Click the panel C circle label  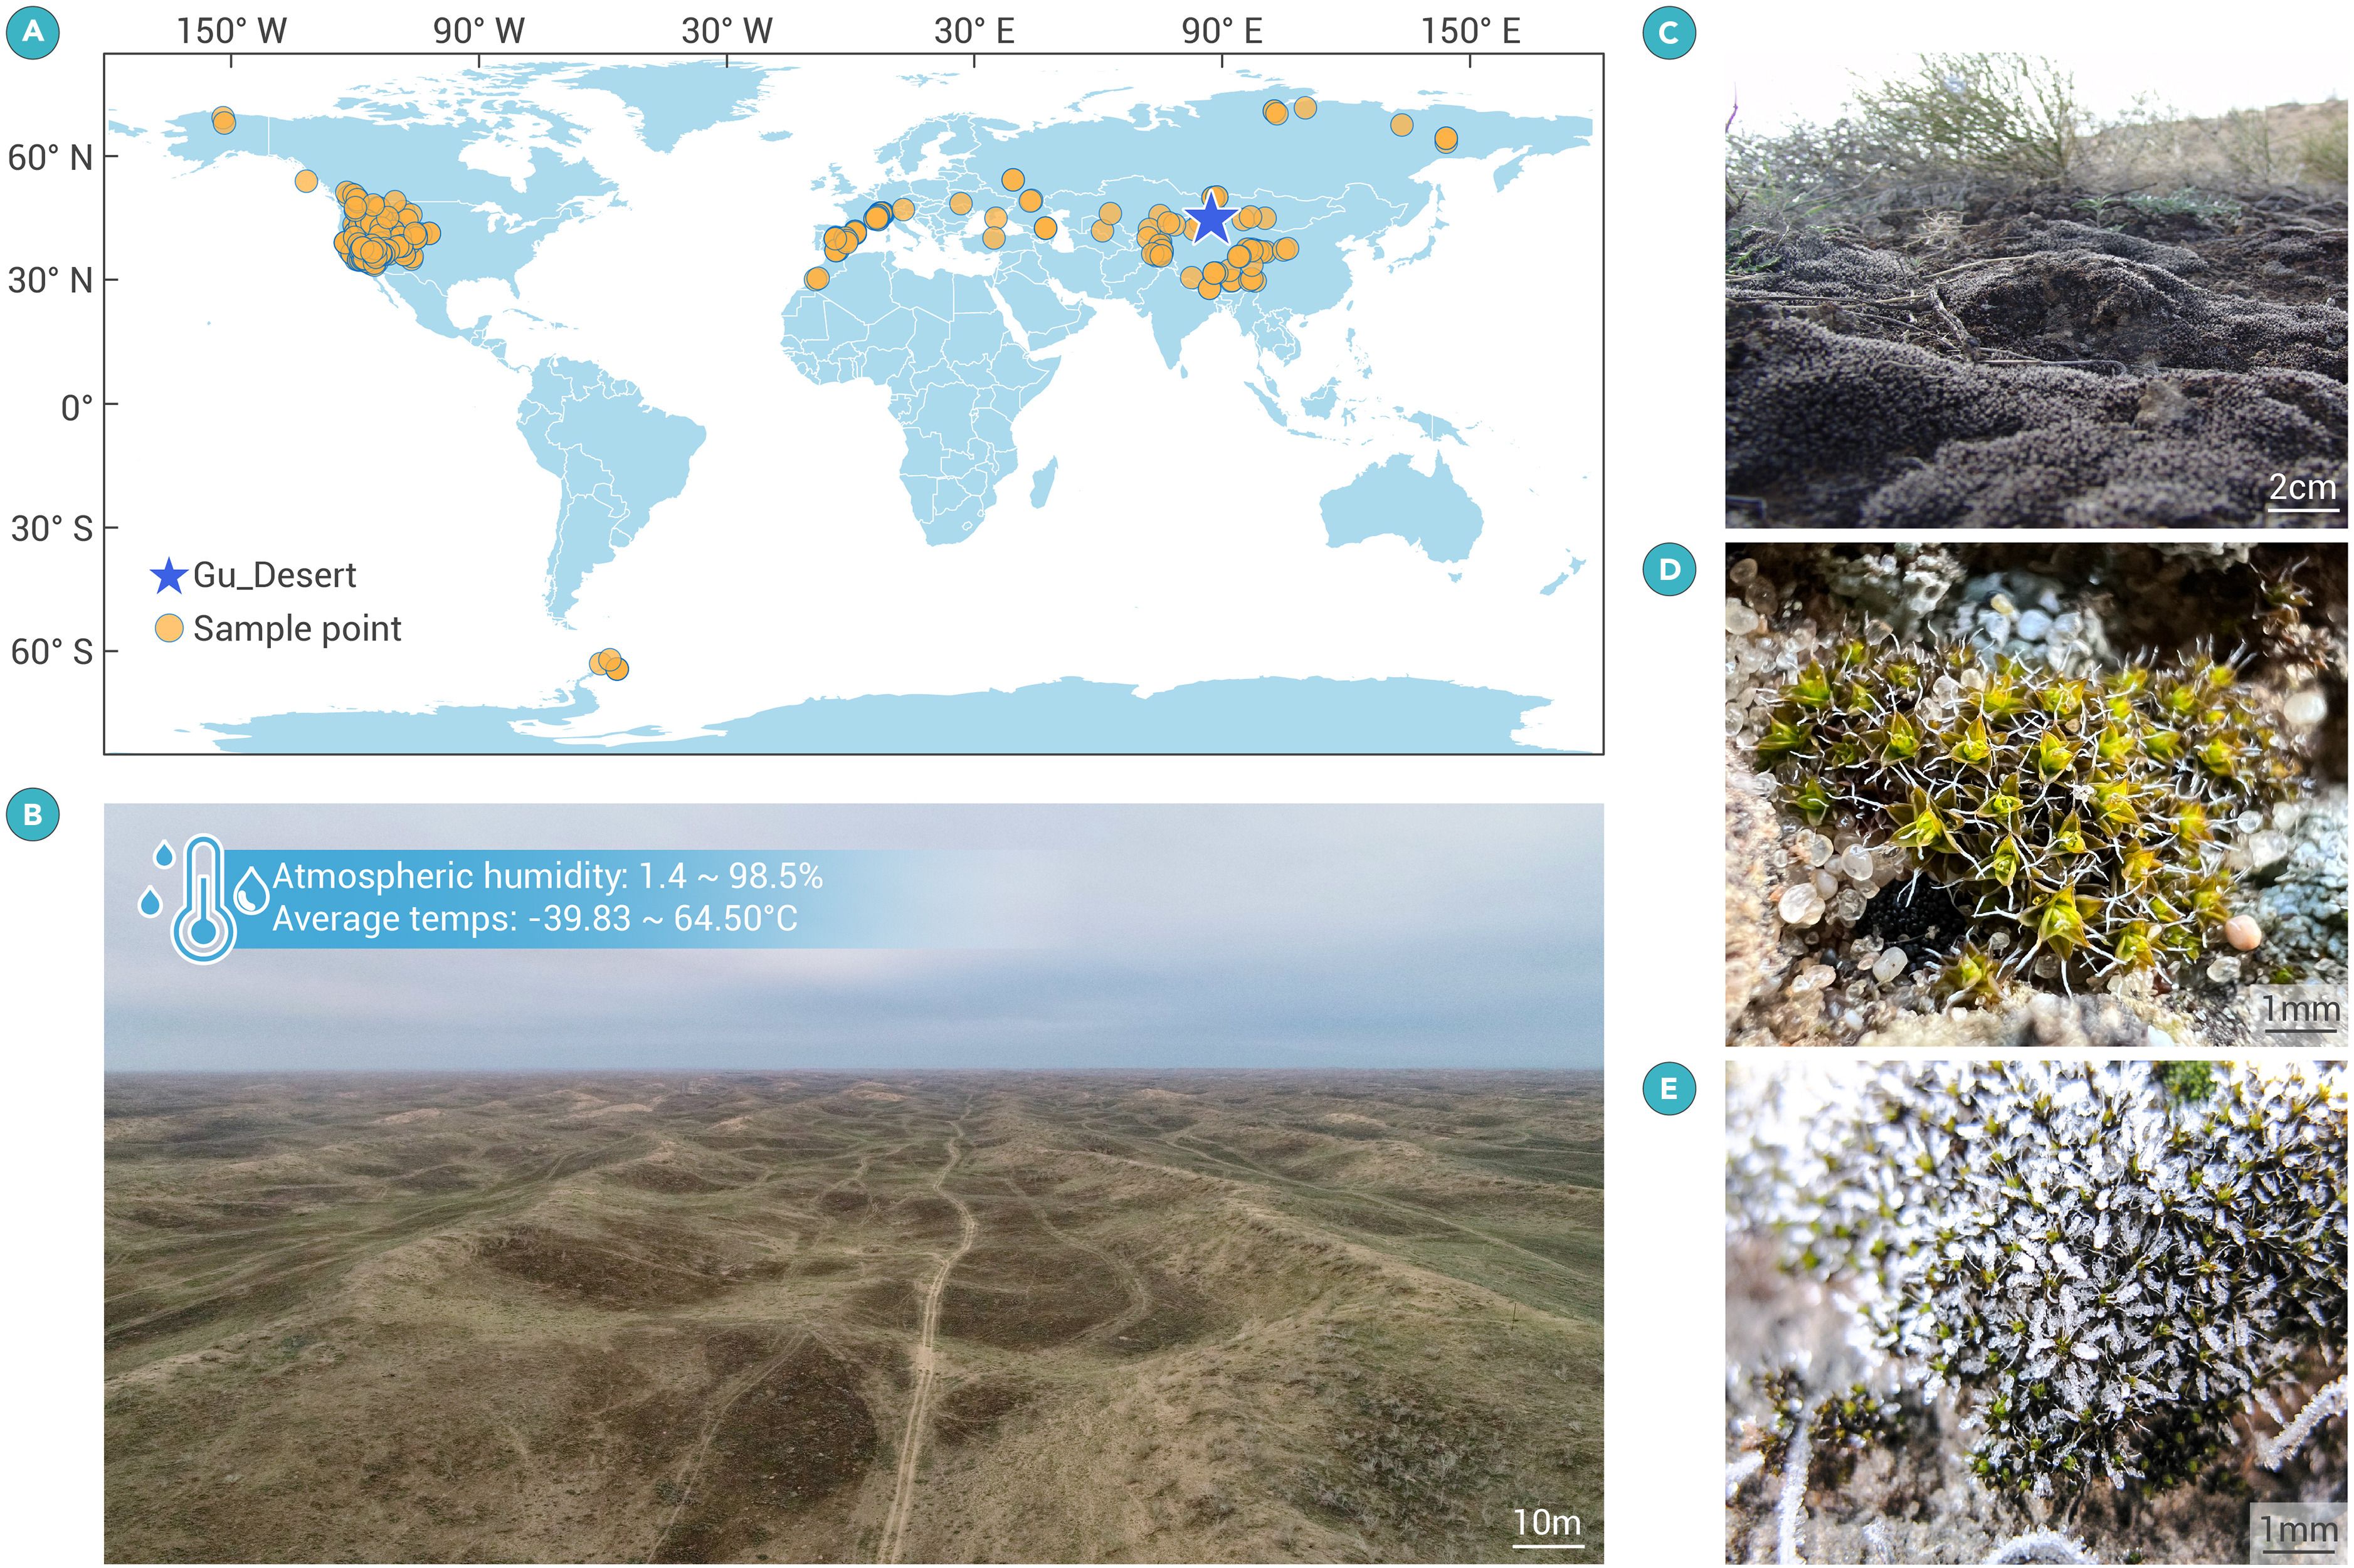pyautogui.click(x=1669, y=32)
